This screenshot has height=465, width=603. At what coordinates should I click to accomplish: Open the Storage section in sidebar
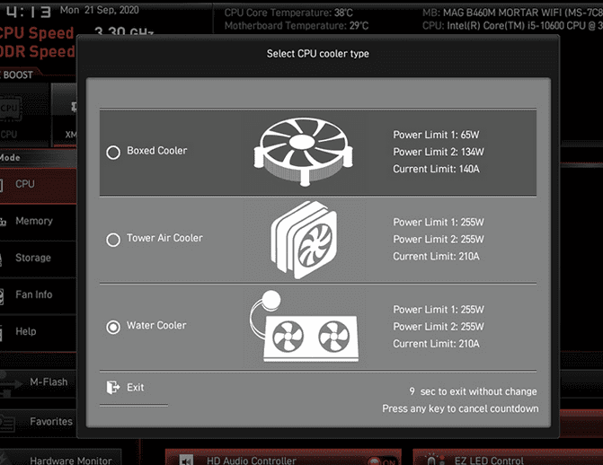click(x=38, y=259)
